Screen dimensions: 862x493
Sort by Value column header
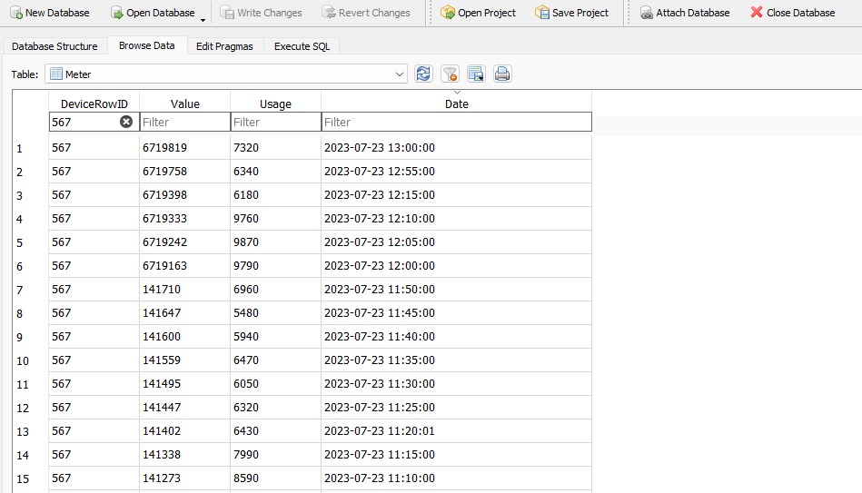184,104
